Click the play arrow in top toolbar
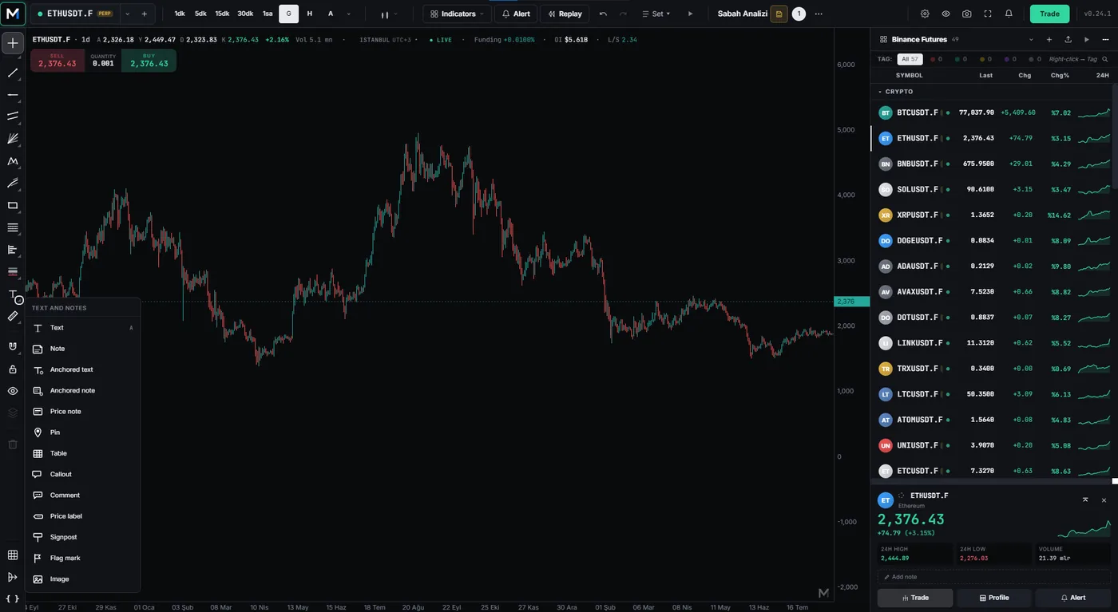 pyautogui.click(x=691, y=14)
